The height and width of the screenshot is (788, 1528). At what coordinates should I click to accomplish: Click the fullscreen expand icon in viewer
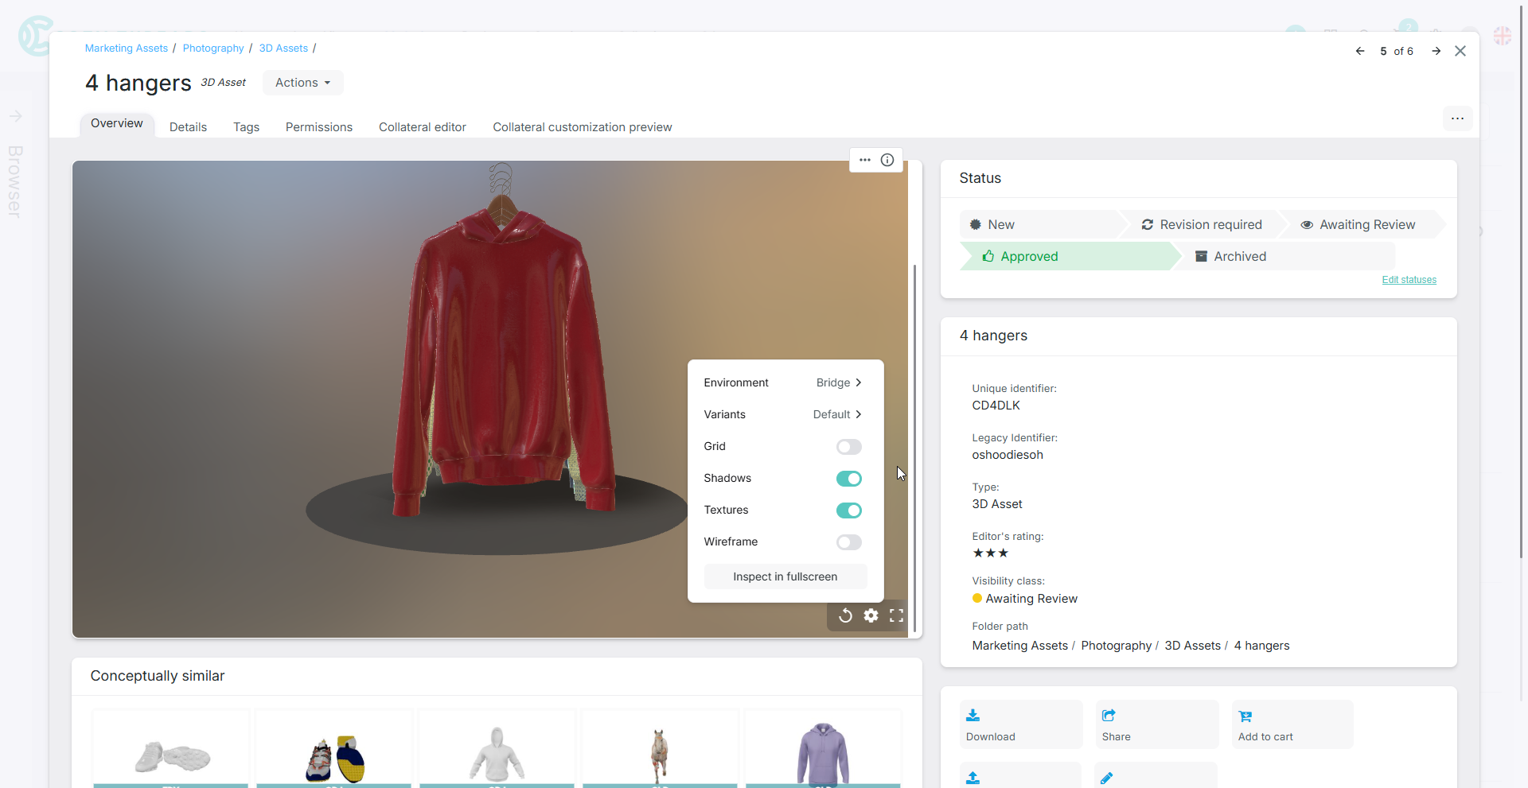pyautogui.click(x=897, y=615)
